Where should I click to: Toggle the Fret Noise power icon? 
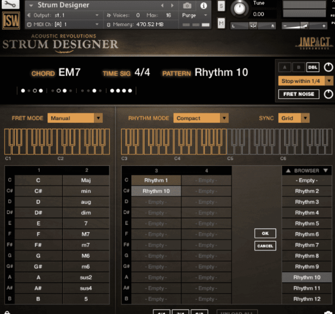click(x=328, y=94)
